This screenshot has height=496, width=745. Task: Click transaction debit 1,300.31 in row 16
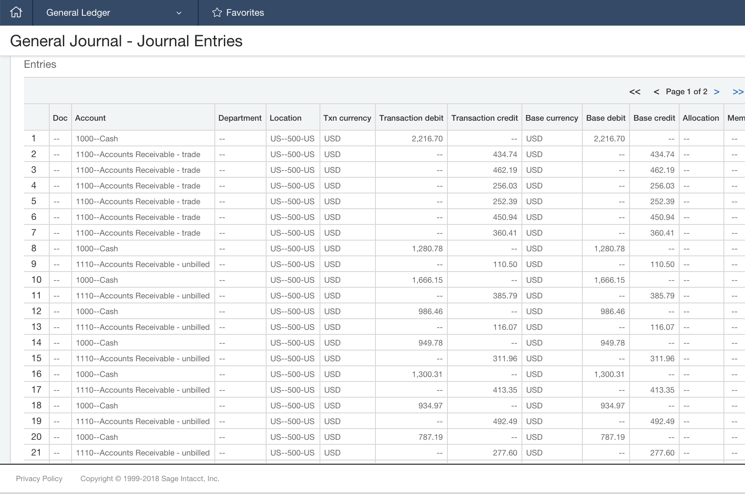tap(427, 374)
